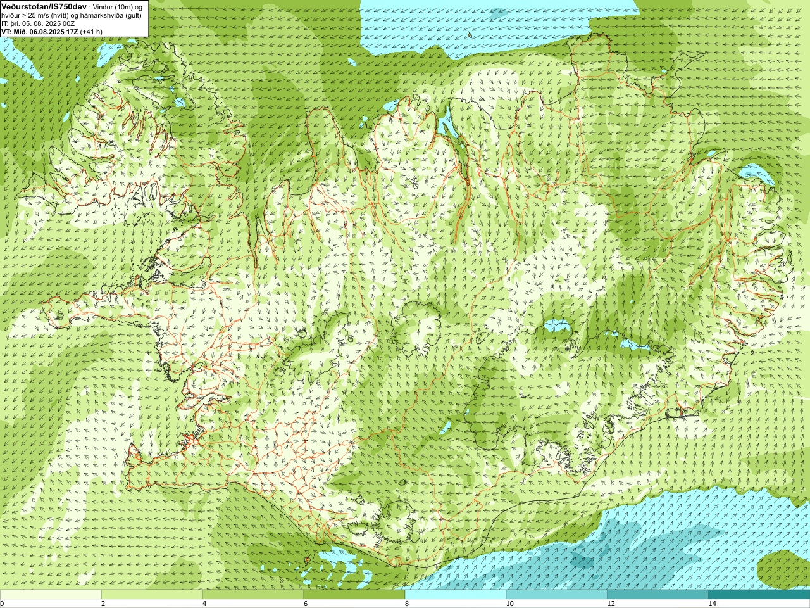The height and width of the screenshot is (608, 810).
Task: Pick the 12–14 m/s teal legend swatch
Action: 658,595
